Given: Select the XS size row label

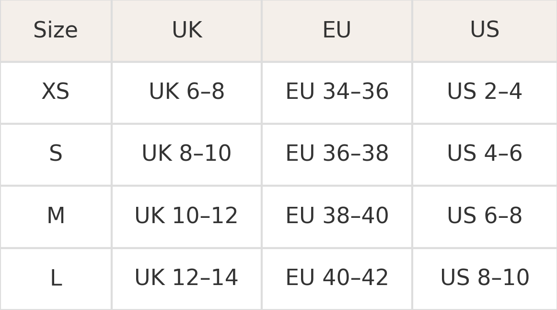Looking at the screenshot, I should point(56,92).
